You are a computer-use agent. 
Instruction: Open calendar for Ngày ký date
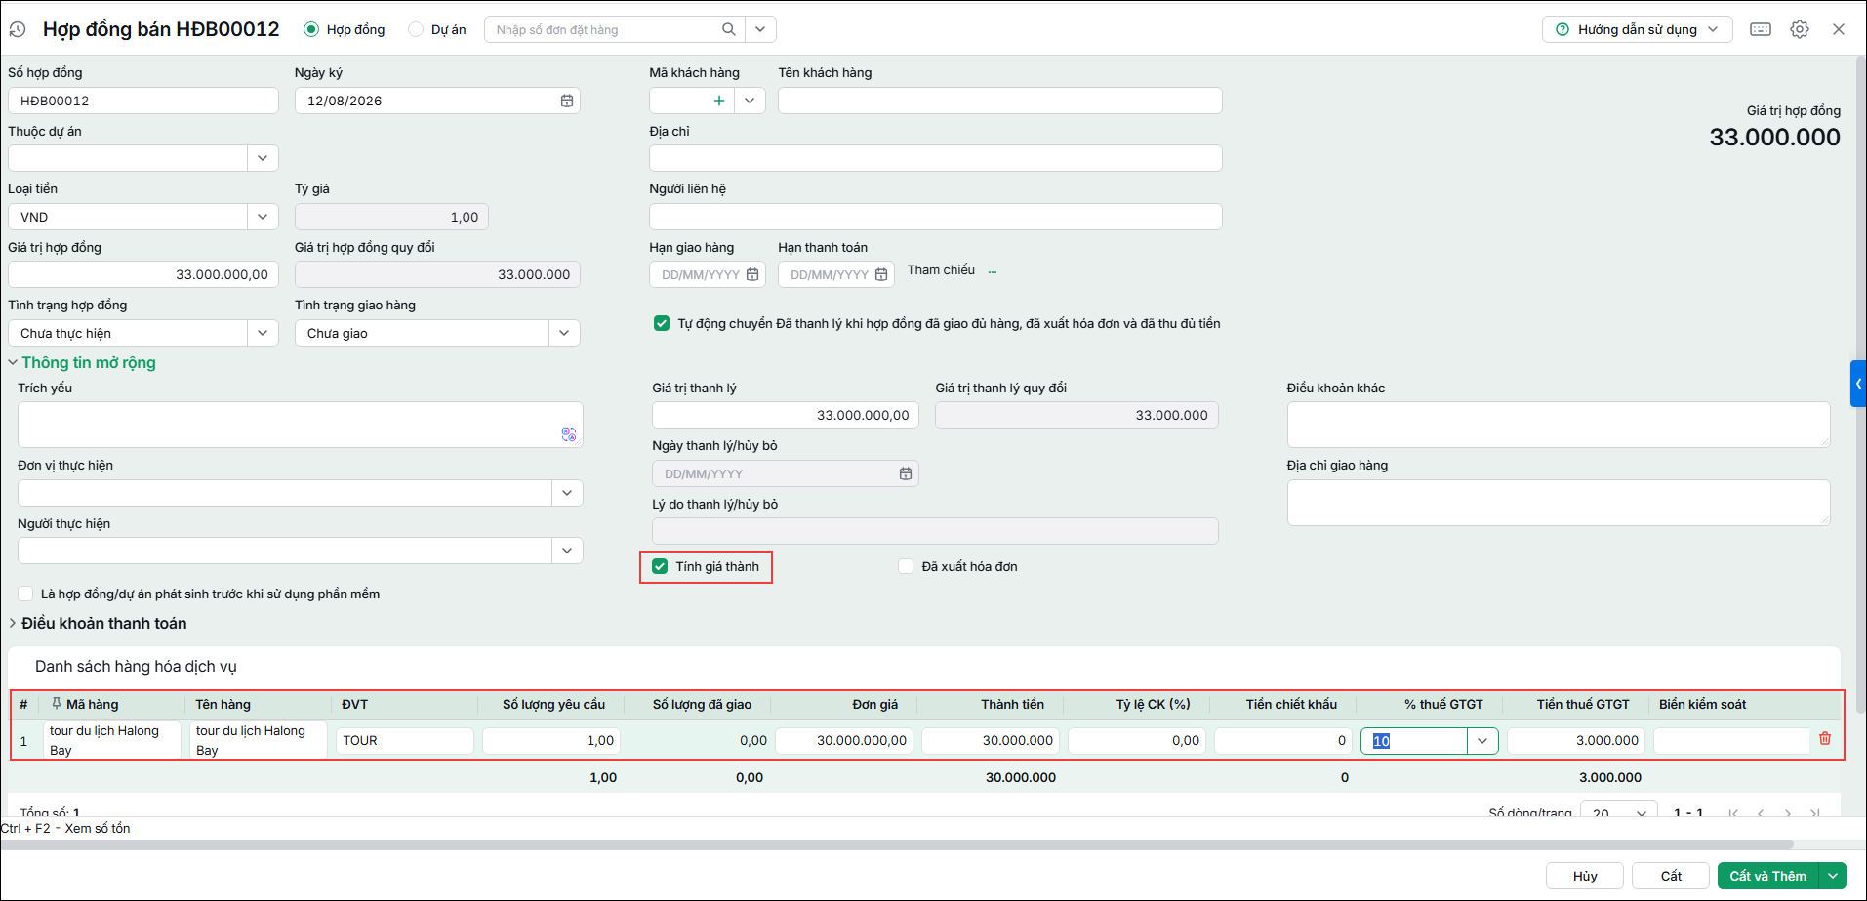[x=567, y=101]
